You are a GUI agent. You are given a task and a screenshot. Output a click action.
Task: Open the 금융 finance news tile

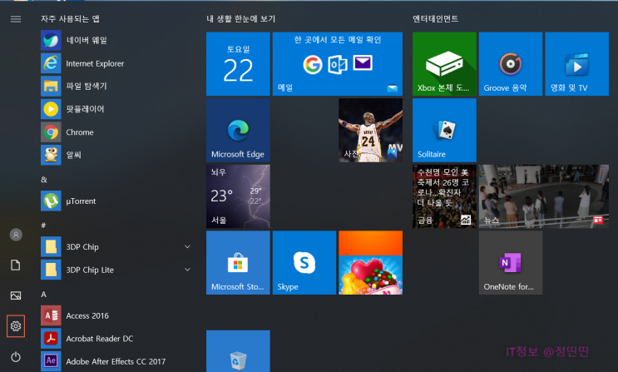[x=444, y=196]
